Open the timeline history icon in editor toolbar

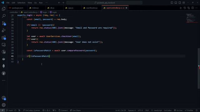(185, 8)
